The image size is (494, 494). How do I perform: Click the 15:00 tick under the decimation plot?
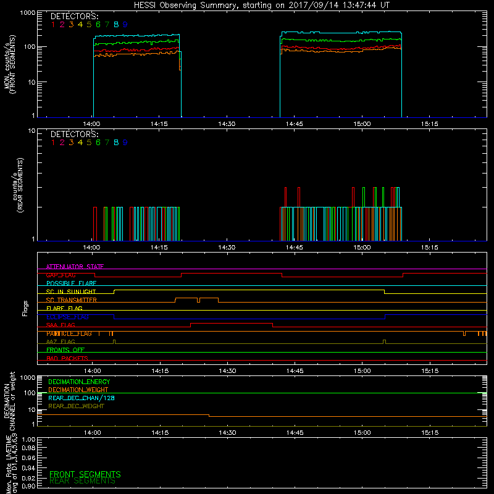[362, 433]
